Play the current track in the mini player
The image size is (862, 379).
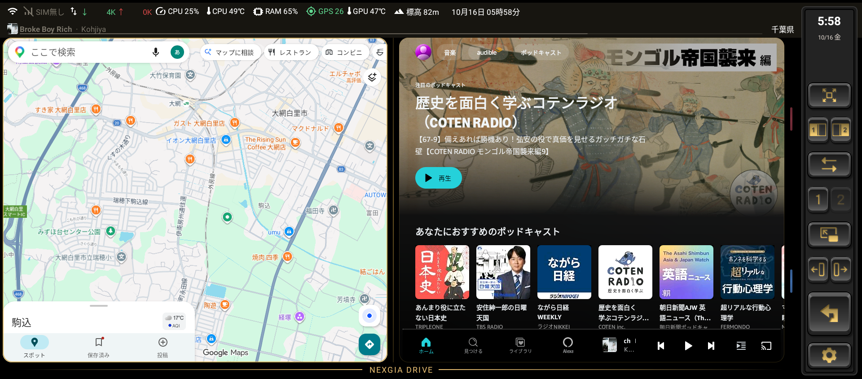tap(688, 346)
